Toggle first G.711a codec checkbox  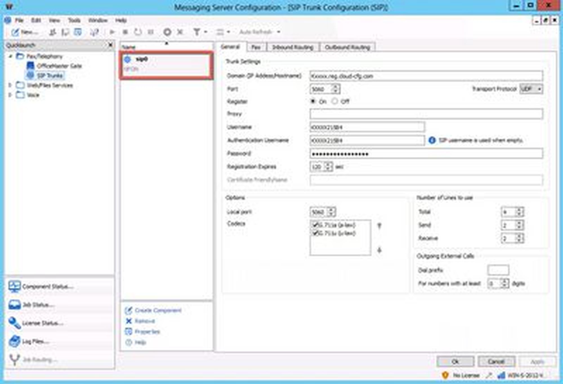coord(315,225)
